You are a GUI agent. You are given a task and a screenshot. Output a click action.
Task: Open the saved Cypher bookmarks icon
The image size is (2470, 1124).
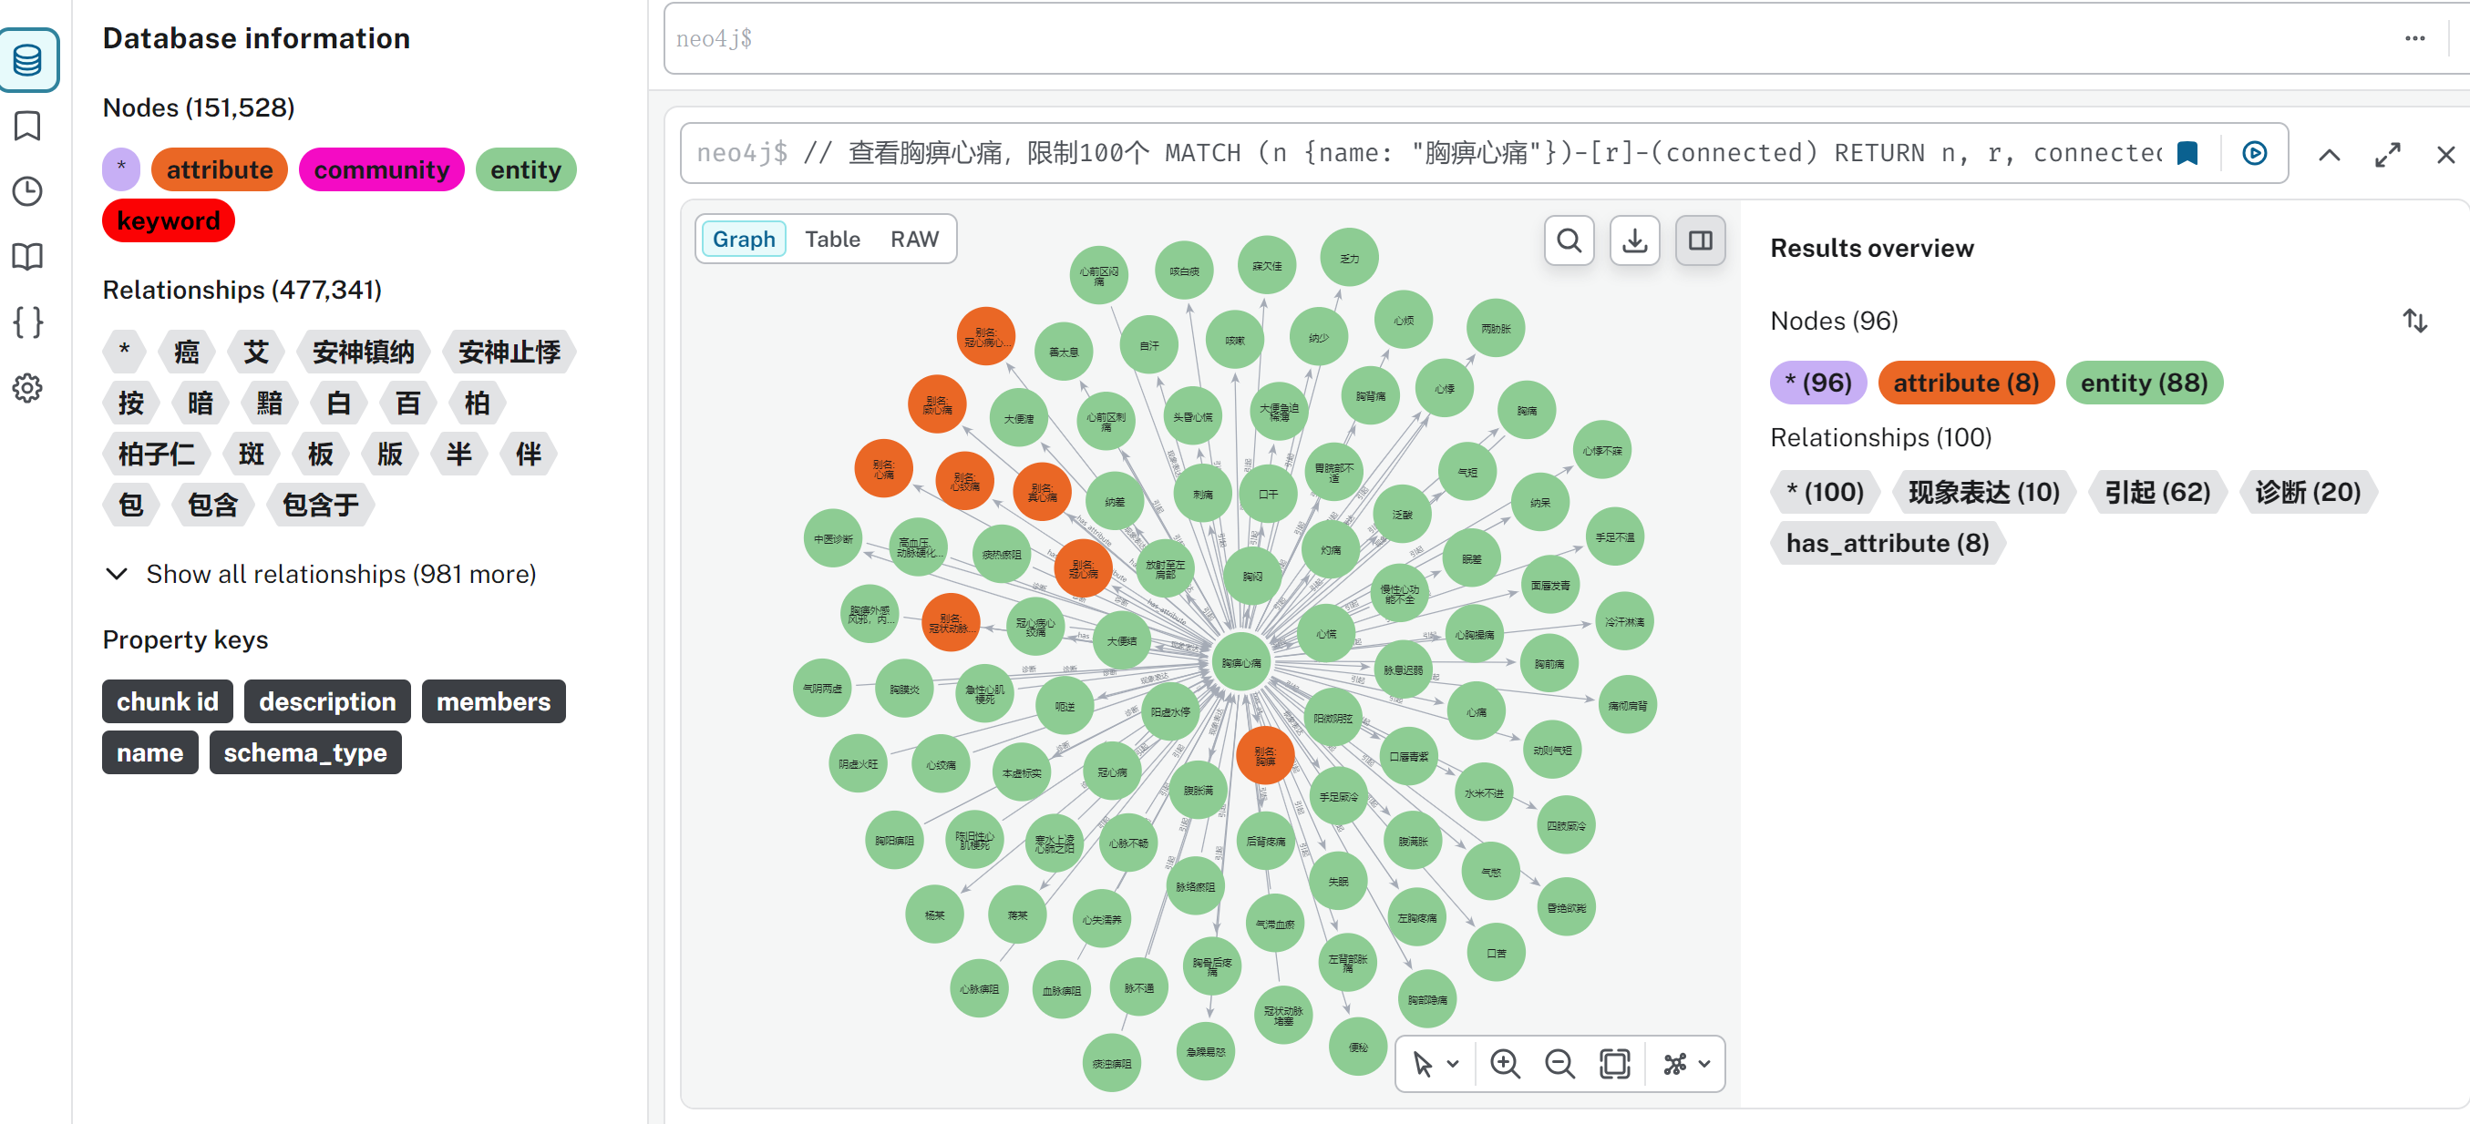tap(28, 126)
